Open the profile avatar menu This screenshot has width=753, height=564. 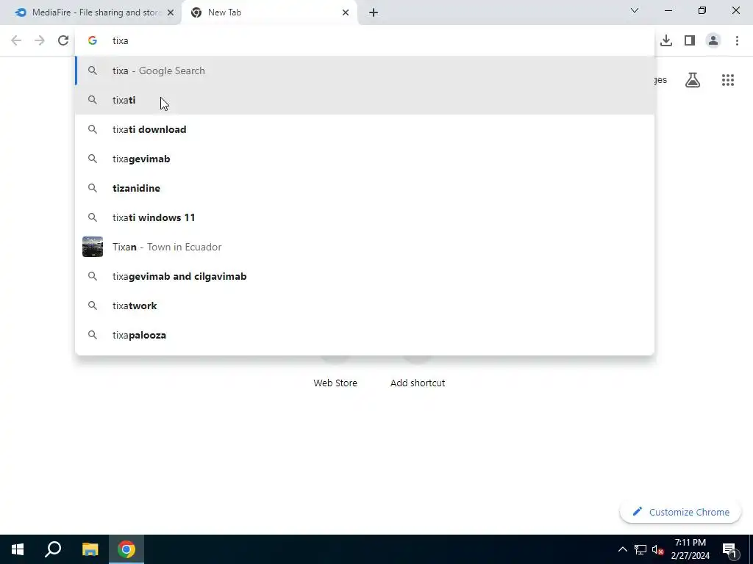713,40
